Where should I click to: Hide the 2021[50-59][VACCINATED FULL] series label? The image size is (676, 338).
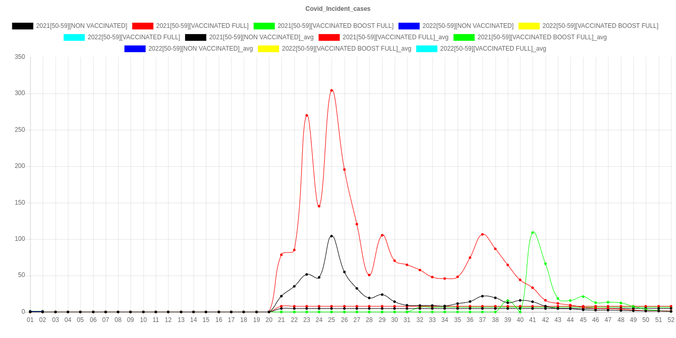point(202,26)
